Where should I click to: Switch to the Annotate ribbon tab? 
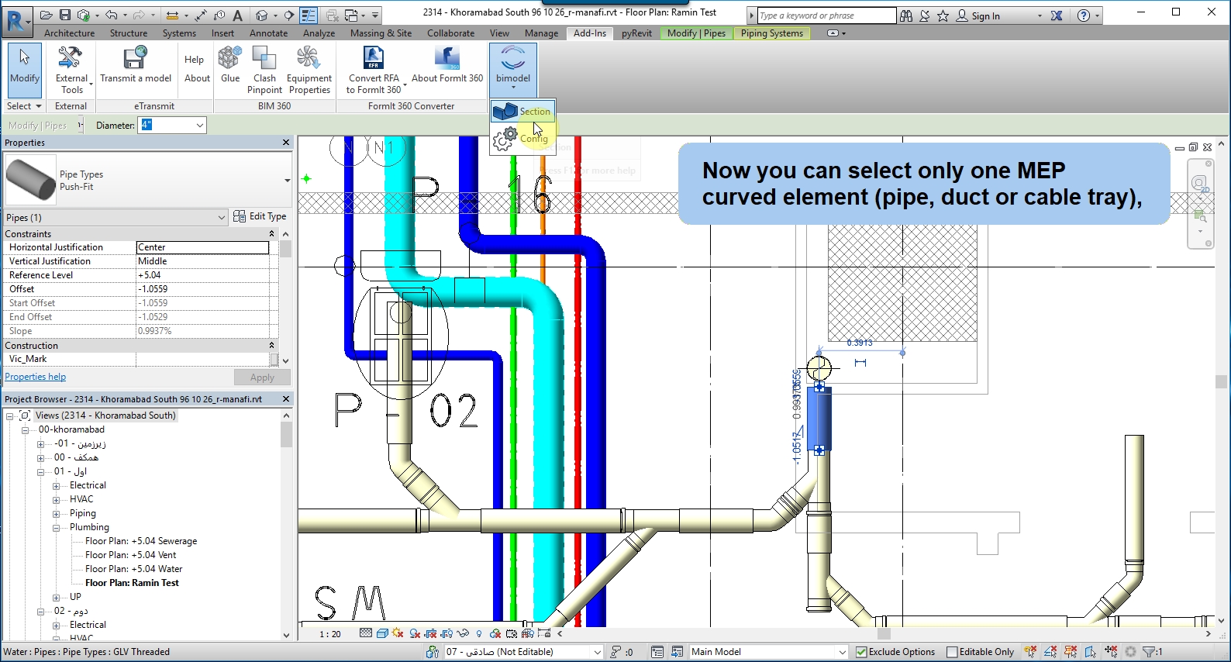click(268, 33)
